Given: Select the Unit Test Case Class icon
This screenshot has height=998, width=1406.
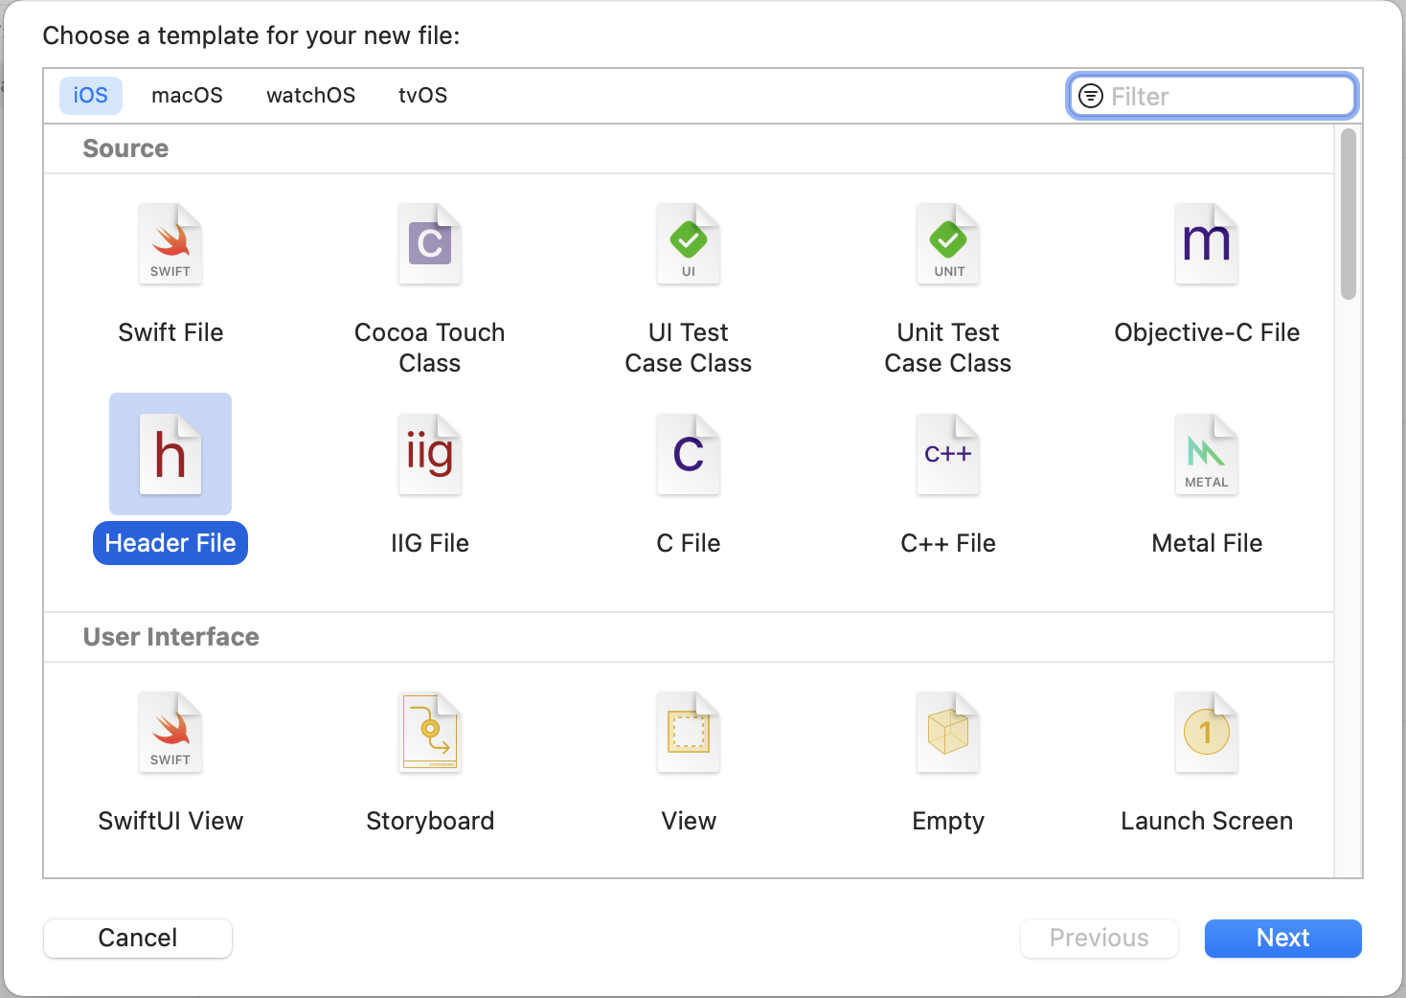Looking at the screenshot, I should tap(948, 244).
